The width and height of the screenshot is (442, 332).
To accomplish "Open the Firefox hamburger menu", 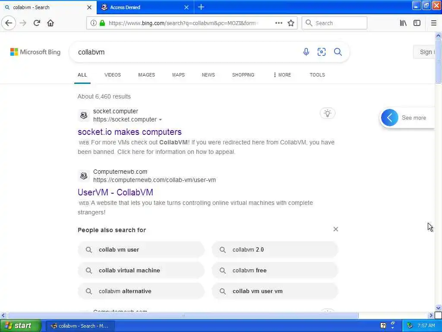I will (x=434, y=23).
